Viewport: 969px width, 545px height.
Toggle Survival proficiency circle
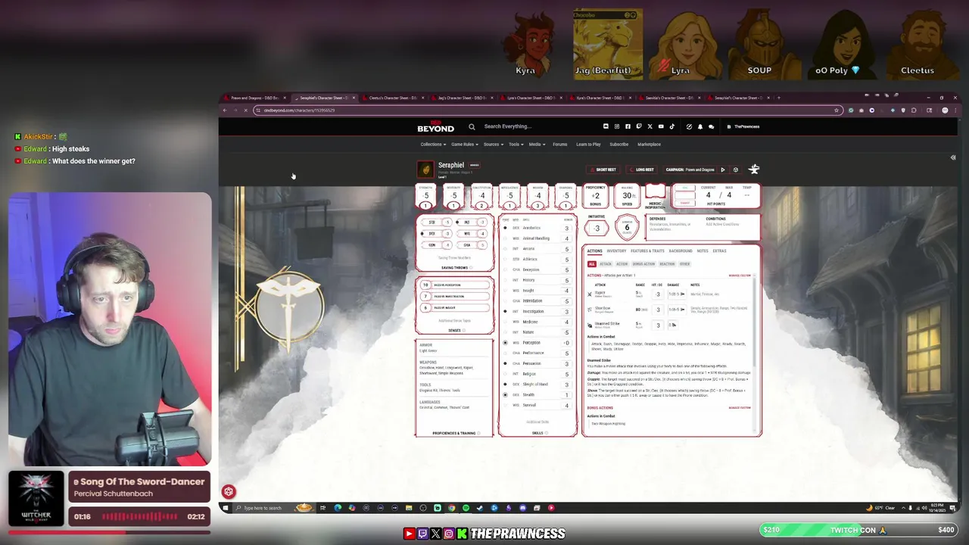506,405
